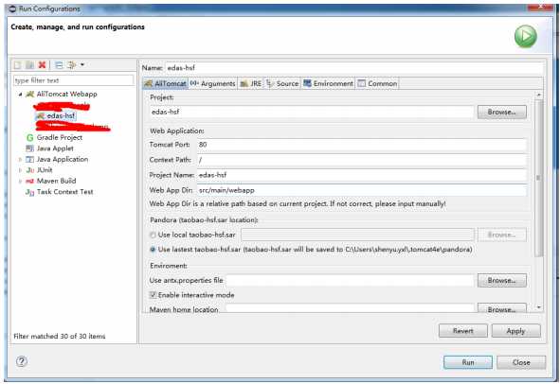Run the edas-hsf configuration
The height and width of the screenshot is (384, 560).
tap(468, 362)
